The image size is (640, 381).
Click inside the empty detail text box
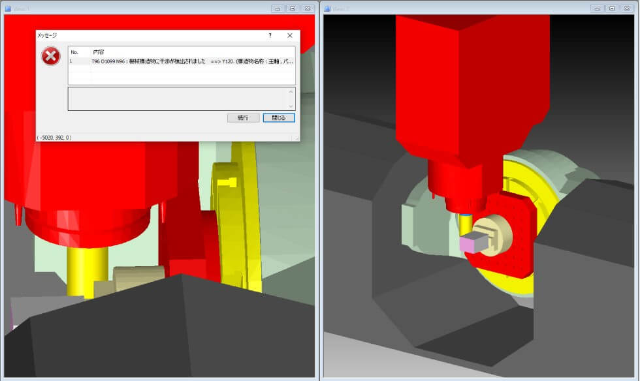click(176, 99)
